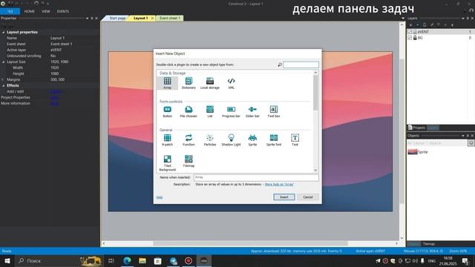Select the XML plugin icon
Screen dimensions: 475x267
231,81
